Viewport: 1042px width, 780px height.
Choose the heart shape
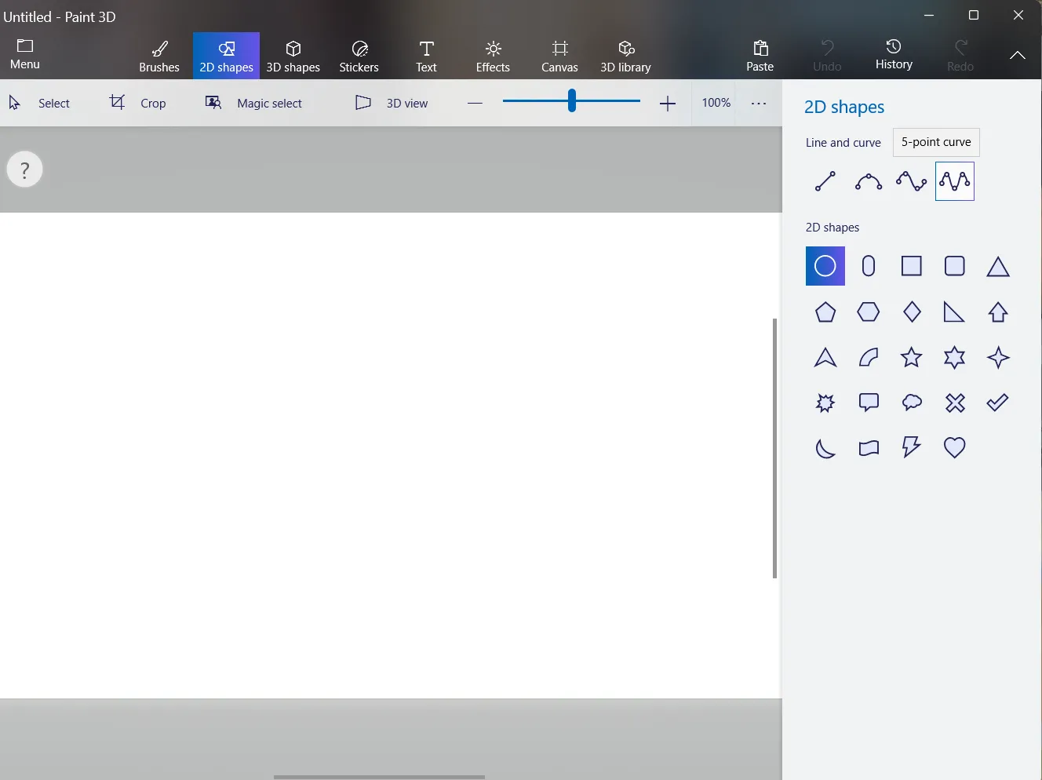[x=954, y=447]
